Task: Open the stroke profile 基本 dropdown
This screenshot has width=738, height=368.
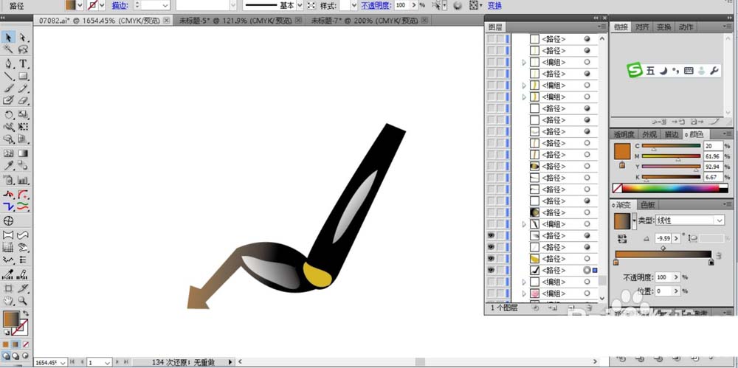Action: tap(299, 5)
